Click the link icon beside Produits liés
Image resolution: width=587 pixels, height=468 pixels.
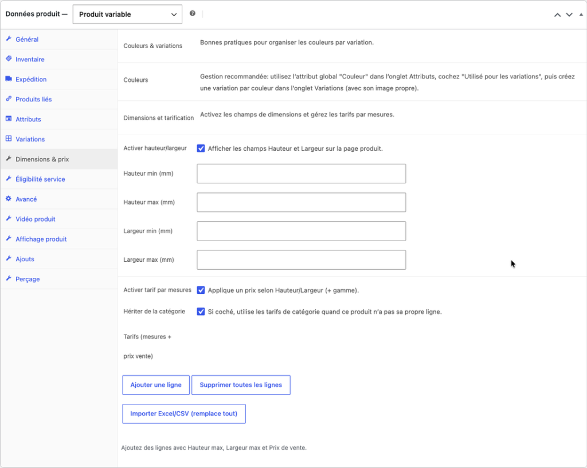click(x=9, y=99)
